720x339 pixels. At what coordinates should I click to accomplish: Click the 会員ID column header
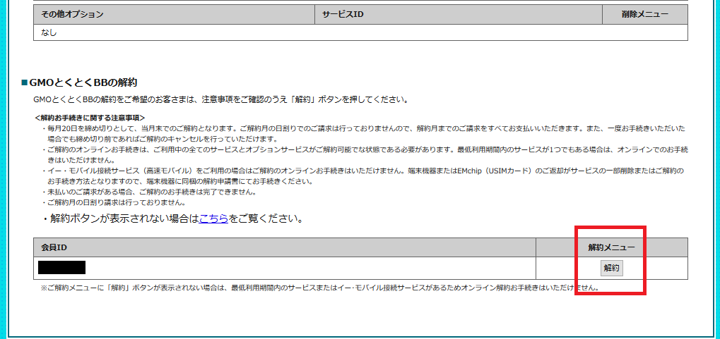284,247
